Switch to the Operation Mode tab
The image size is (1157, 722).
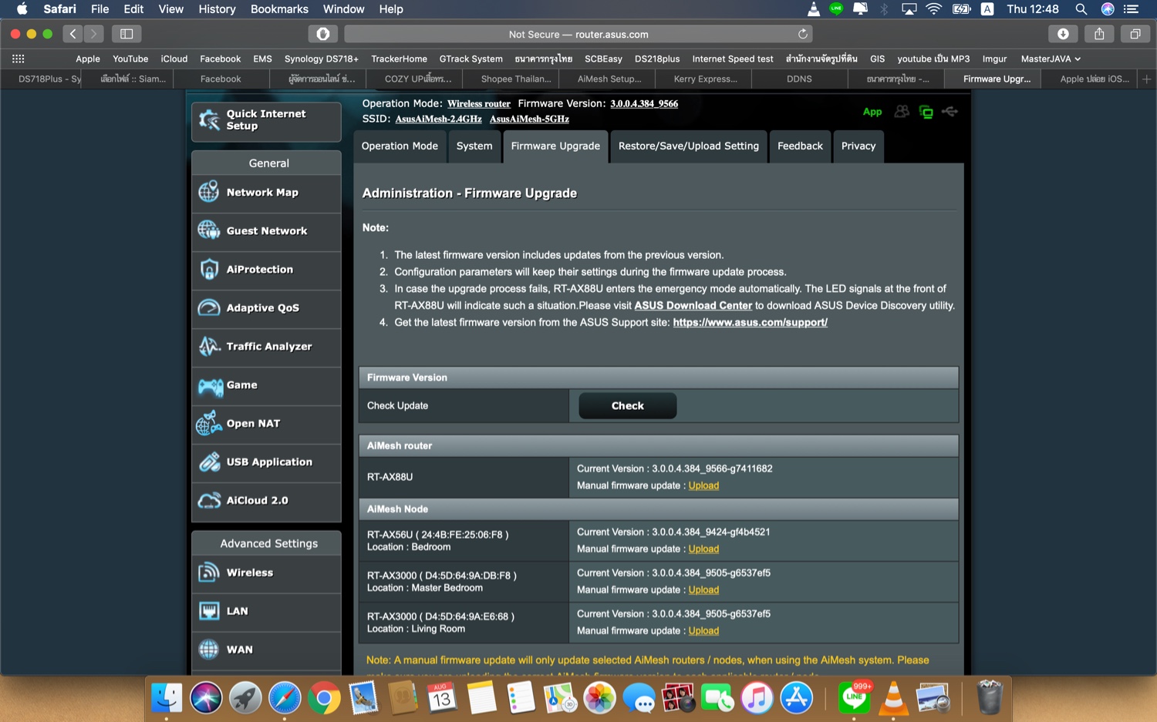(x=400, y=146)
